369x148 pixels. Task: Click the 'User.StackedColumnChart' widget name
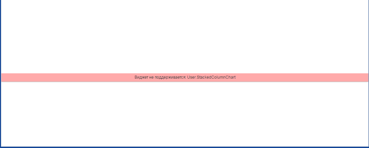click(211, 77)
